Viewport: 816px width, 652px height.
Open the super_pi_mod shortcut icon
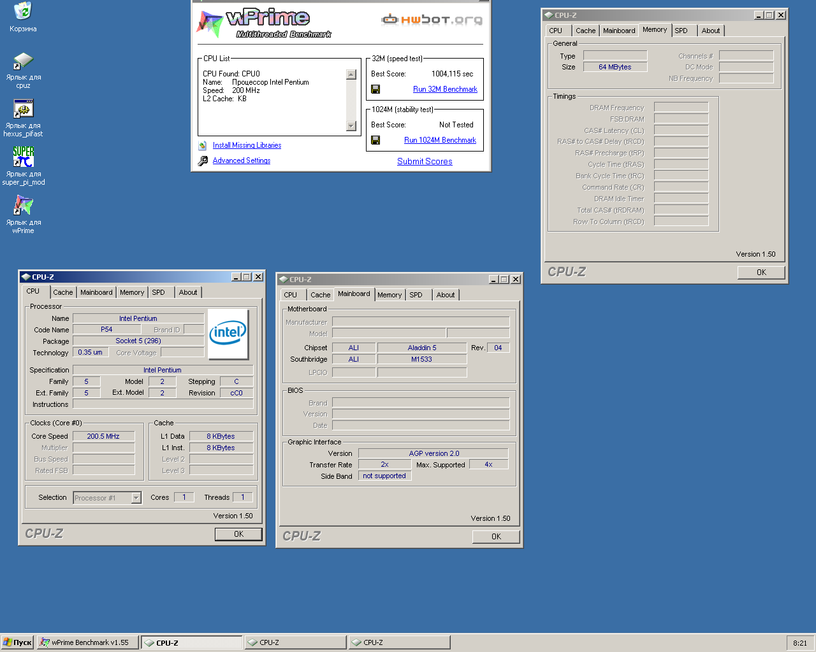[23, 157]
